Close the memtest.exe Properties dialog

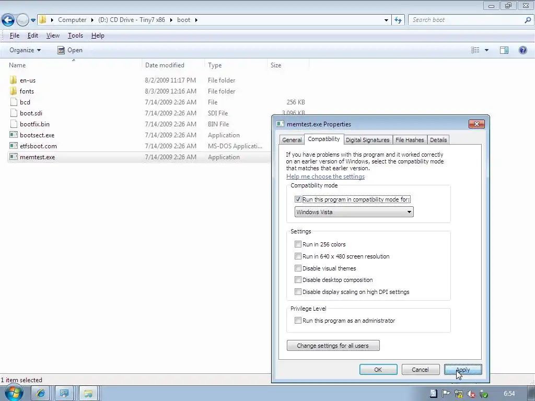tap(476, 124)
